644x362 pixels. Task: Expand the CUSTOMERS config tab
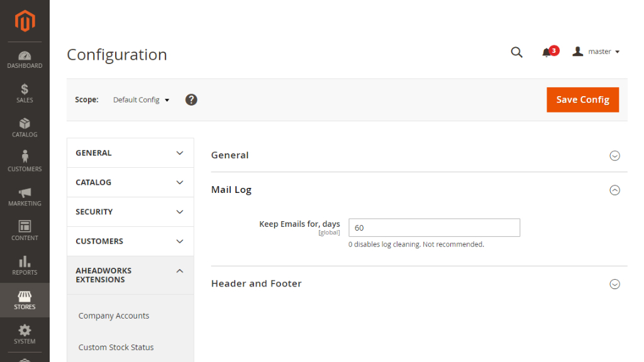point(130,241)
